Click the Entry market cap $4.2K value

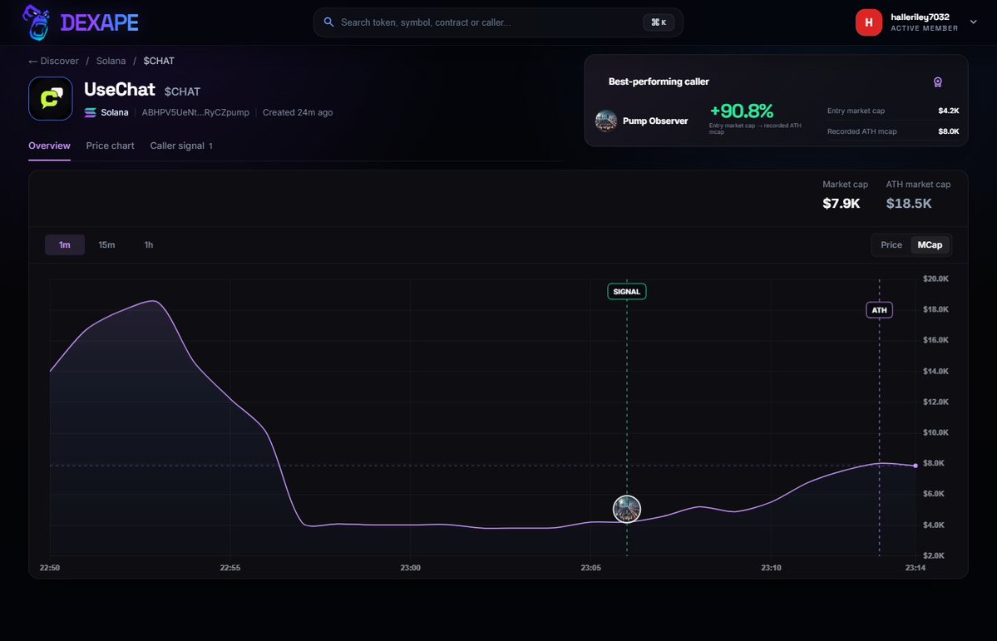(x=948, y=111)
